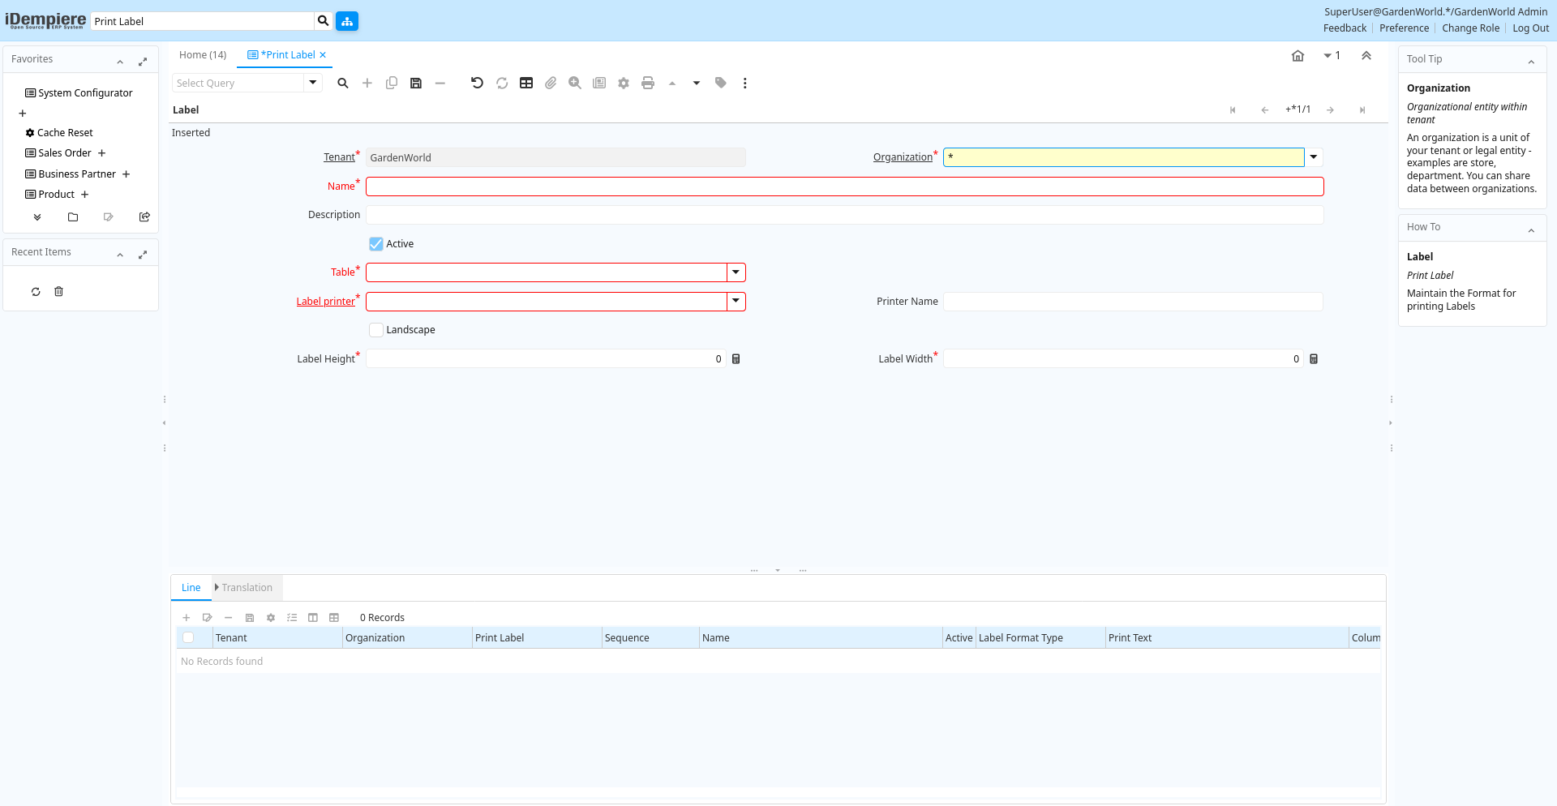Click the Undo changes toolbar icon
The width and height of the screenshot is (1557, 806).
[x=477, y=83]
